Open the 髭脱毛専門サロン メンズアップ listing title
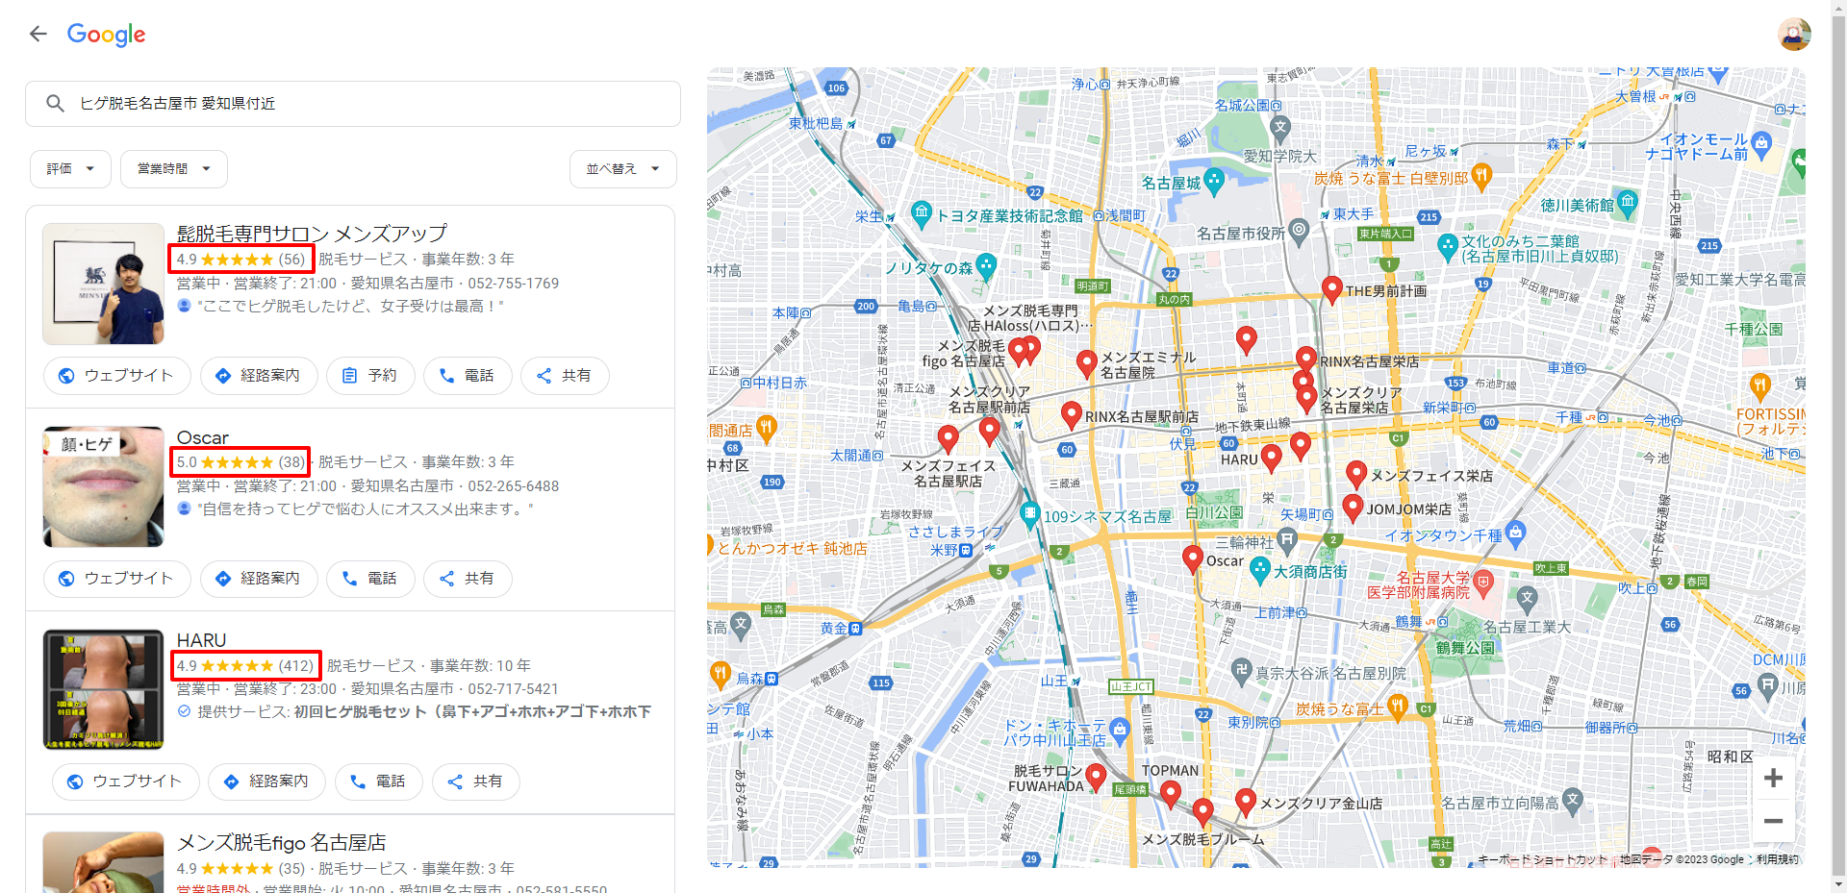Viewport: 1847px width, 893px height. click(312, 234)
